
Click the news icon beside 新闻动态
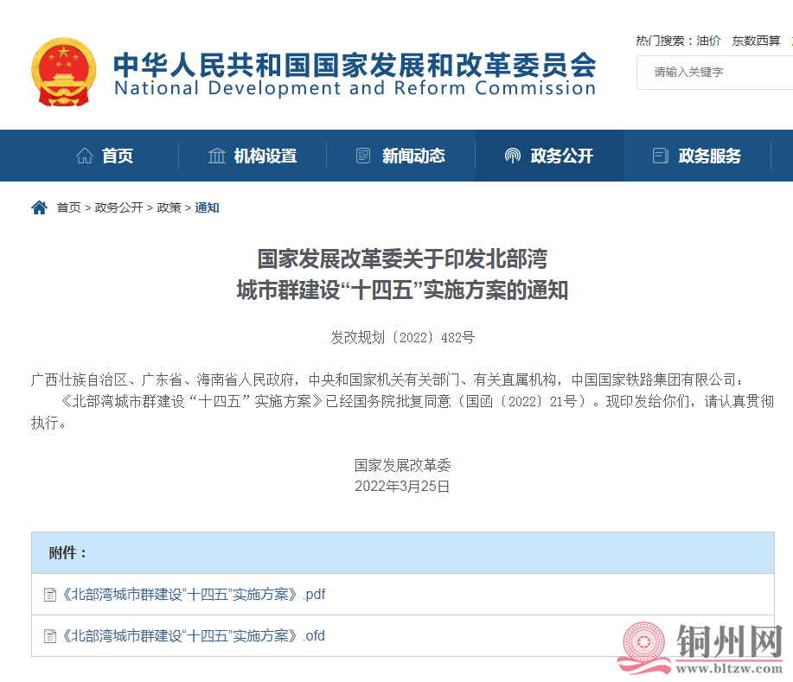click(x=363, y=156)
